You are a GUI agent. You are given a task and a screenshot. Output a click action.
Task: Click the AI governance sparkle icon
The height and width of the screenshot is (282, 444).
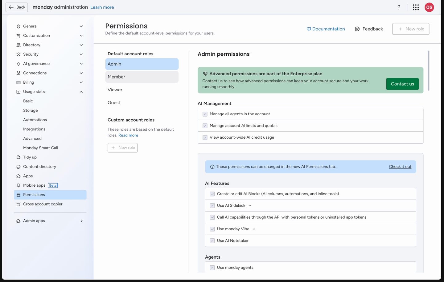(18, 64)
